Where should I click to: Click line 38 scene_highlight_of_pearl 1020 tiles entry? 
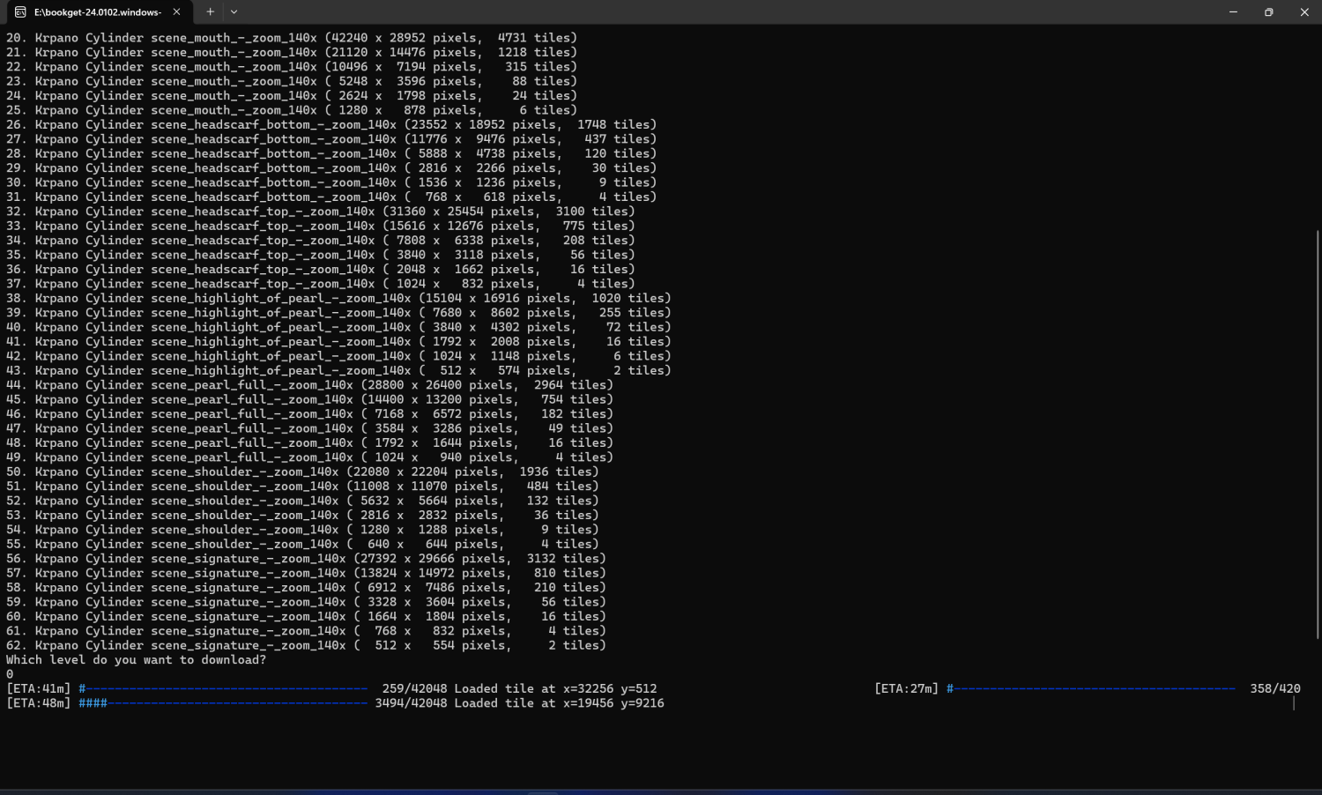coord(338,299)
